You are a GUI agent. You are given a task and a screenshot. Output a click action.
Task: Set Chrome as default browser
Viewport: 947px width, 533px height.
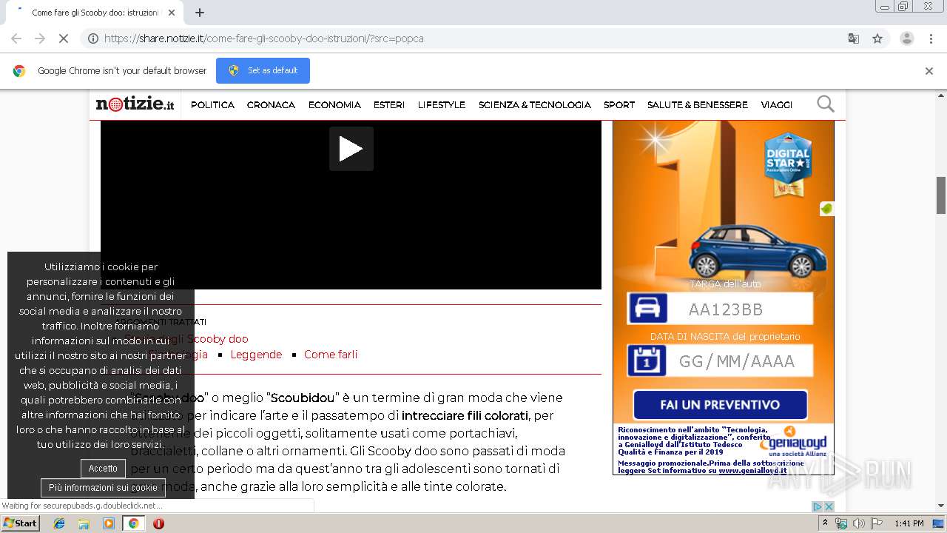(263, 70)
